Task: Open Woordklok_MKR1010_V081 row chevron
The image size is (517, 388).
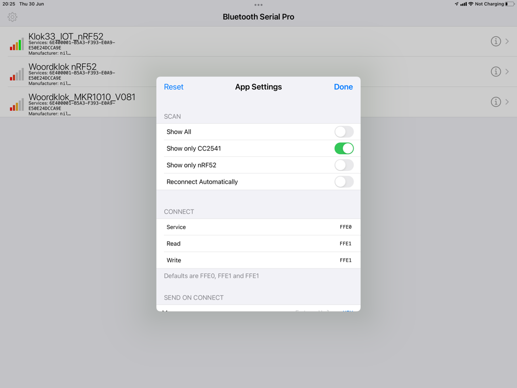Action: (x=507, y=102)
